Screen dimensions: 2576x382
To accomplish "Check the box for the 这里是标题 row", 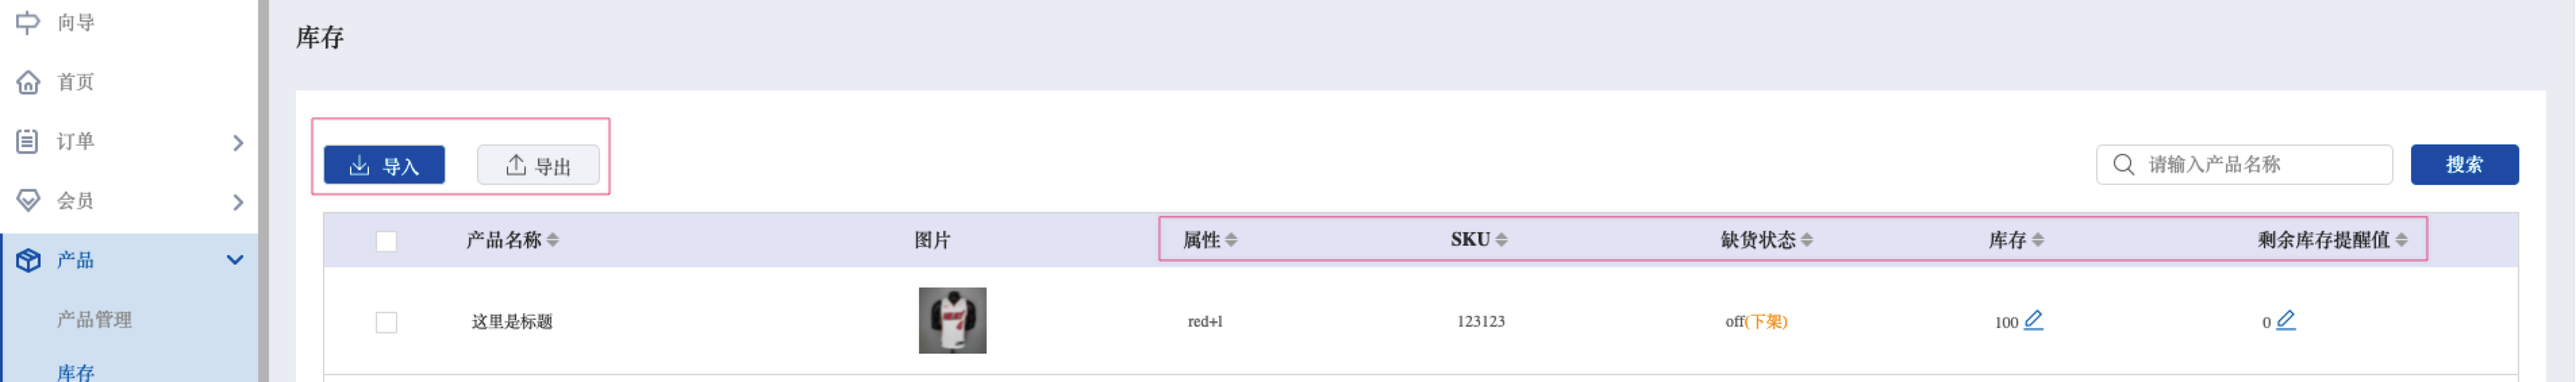I will (x=386, y=322).
